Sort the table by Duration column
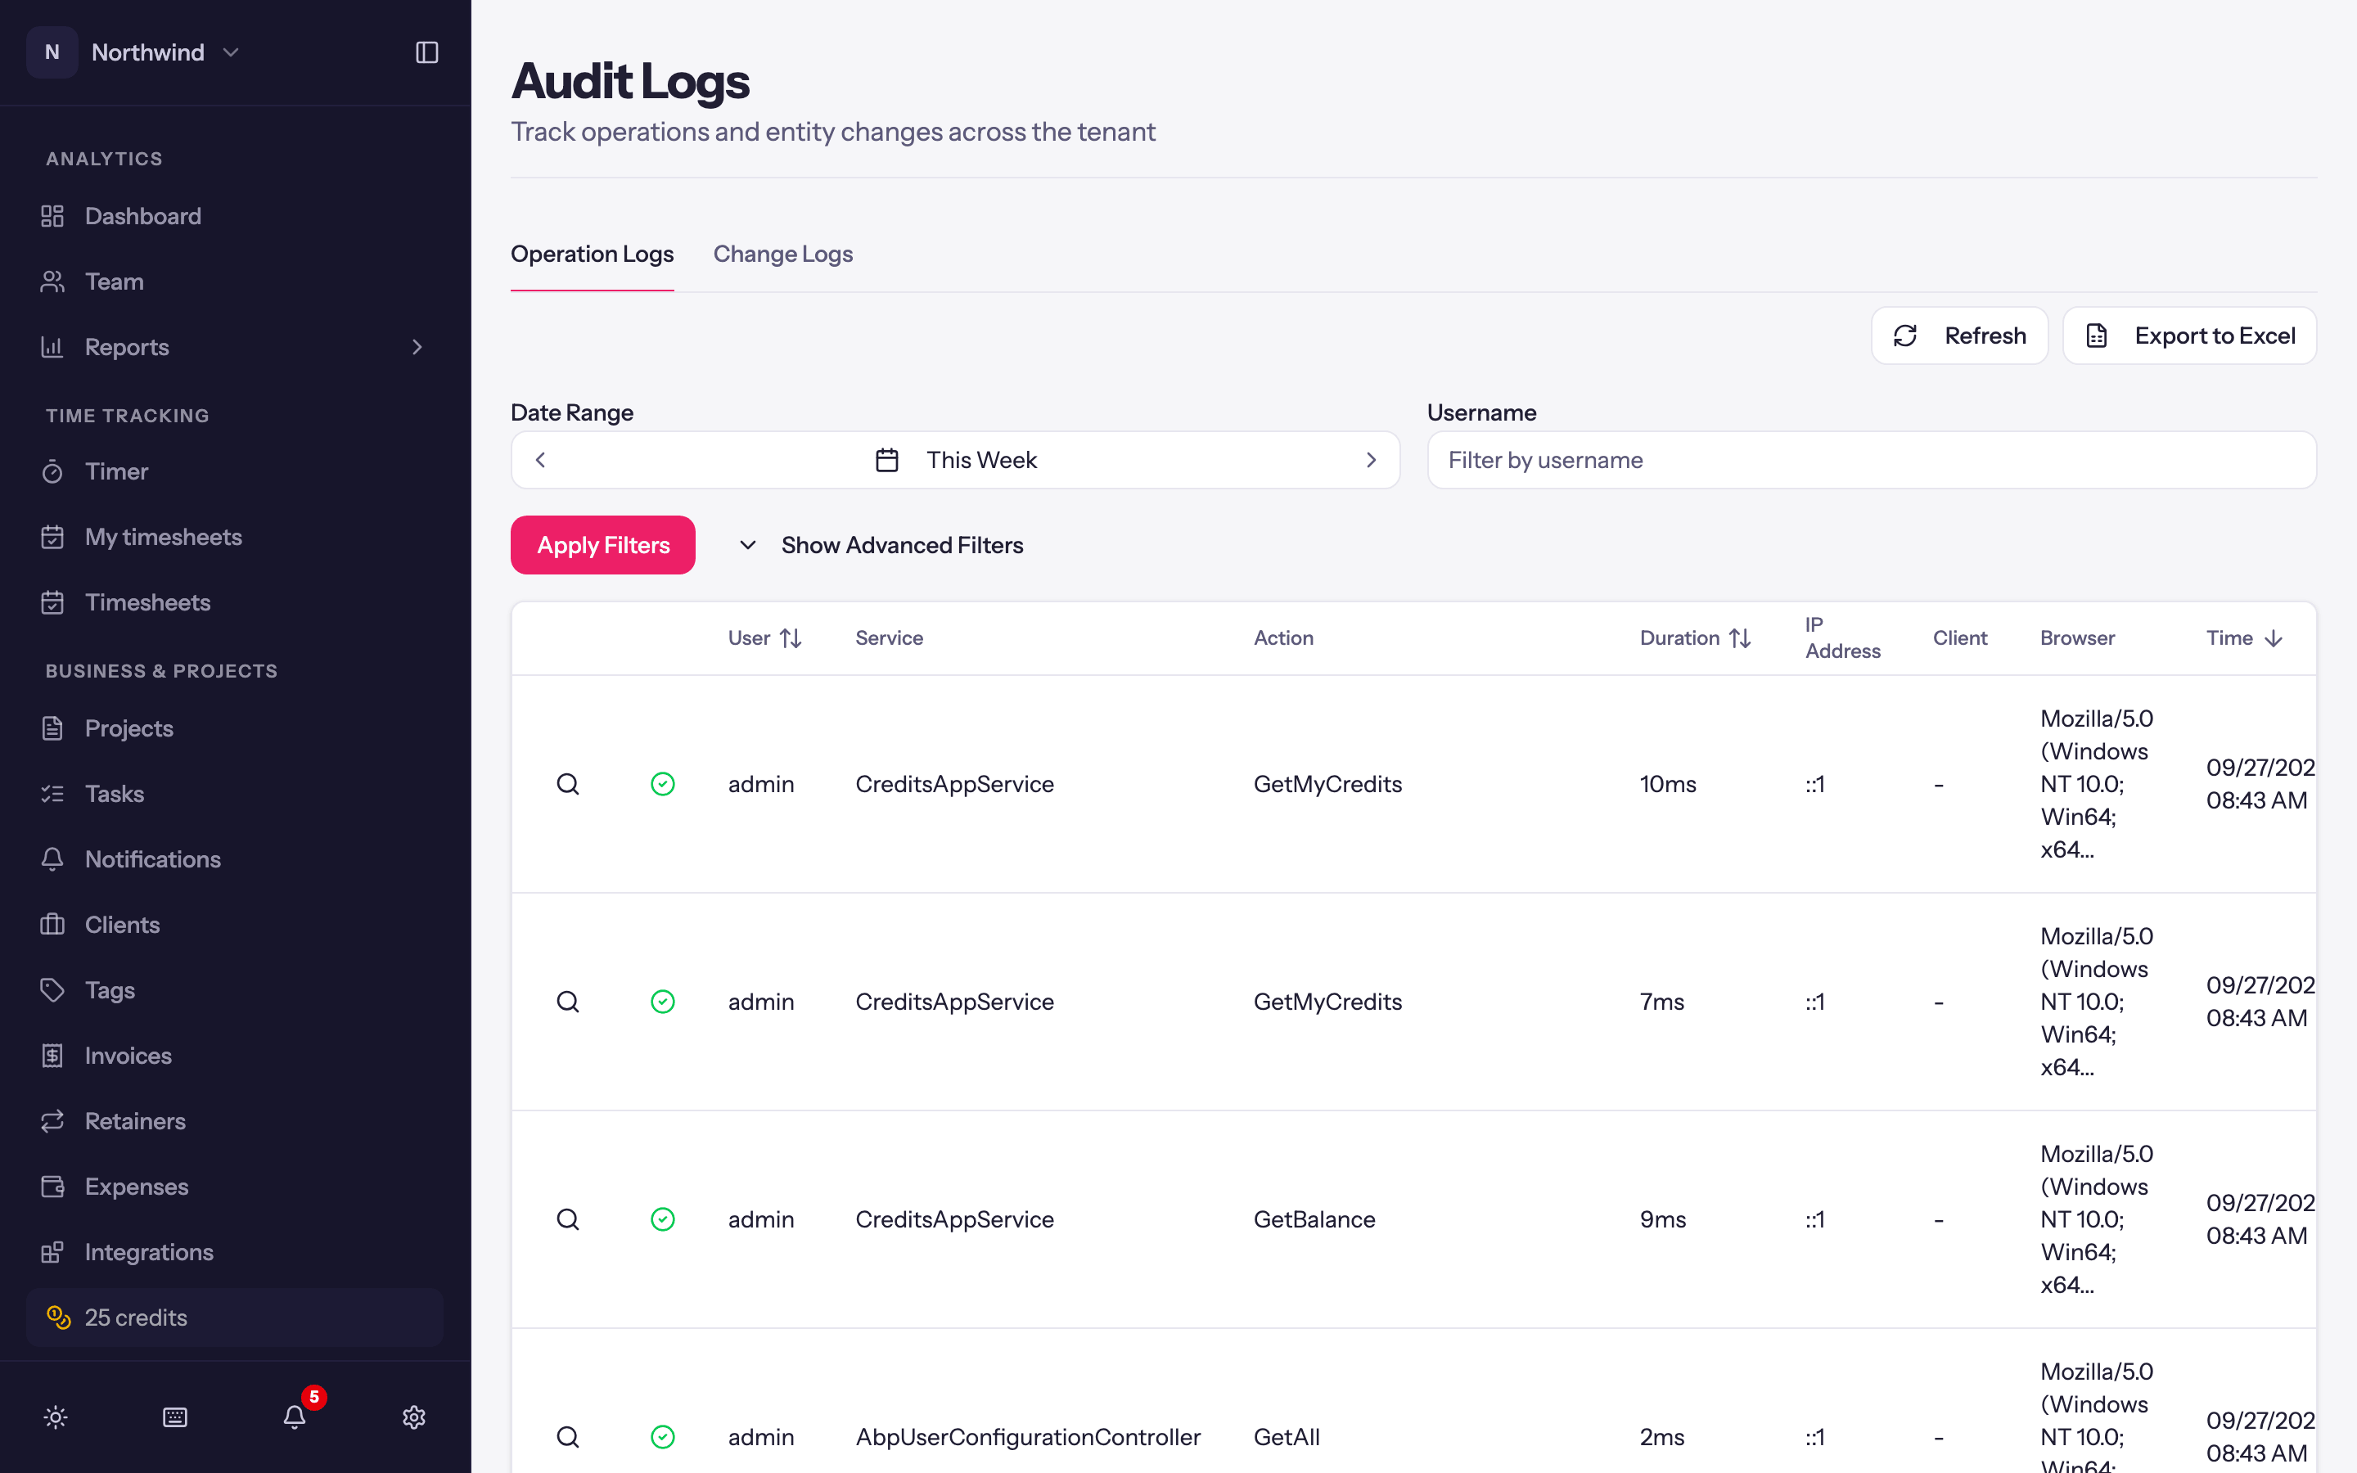This screenshot has width=2357, height=1473. click(x=1696, y=638)
